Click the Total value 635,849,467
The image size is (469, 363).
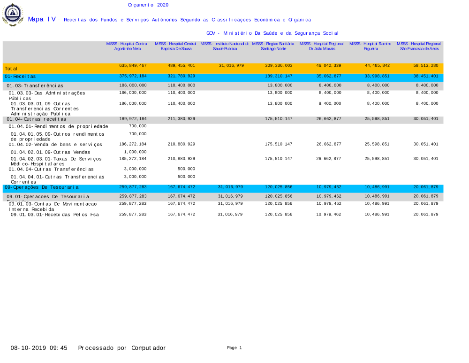coord(133,66)
